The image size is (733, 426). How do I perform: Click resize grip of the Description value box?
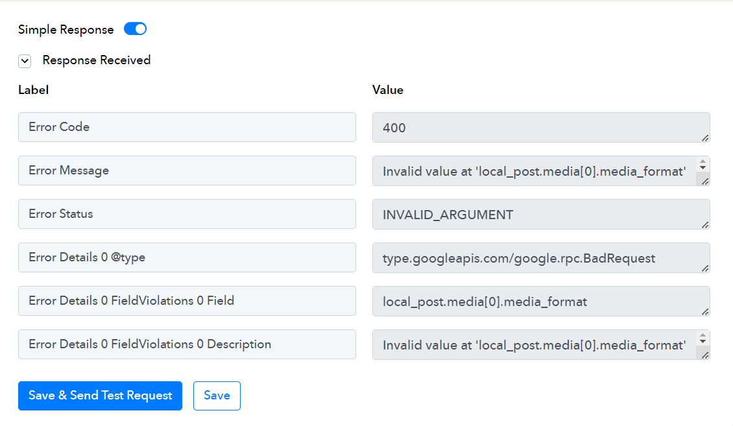tap(705, 355)
